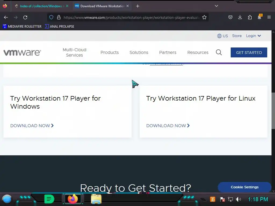Open Cookie Settings
The height and width of the screenshot is (206, 275).
coord(245,187)
